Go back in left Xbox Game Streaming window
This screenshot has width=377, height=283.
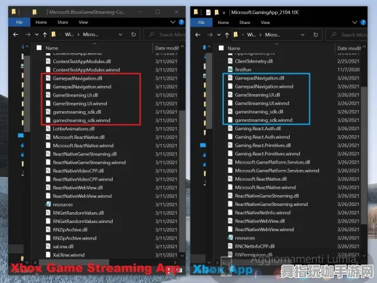(x=16, y=35)
